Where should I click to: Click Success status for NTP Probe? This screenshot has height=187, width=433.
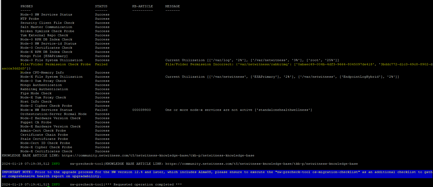[102, 19]
